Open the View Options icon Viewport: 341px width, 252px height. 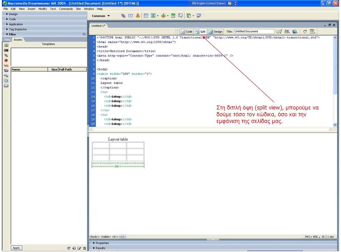(312, 32)
